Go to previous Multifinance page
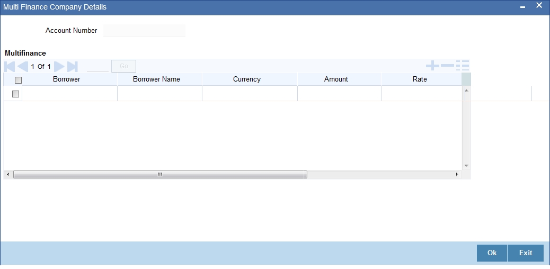The height and width of the screenshot is (269, 550). 22,66
